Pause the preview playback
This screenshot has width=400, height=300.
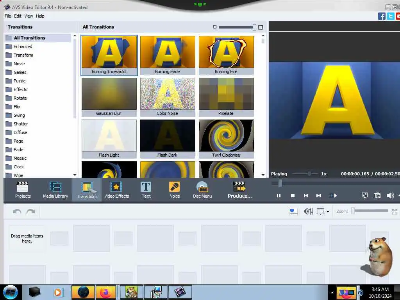tap(279, 195)
